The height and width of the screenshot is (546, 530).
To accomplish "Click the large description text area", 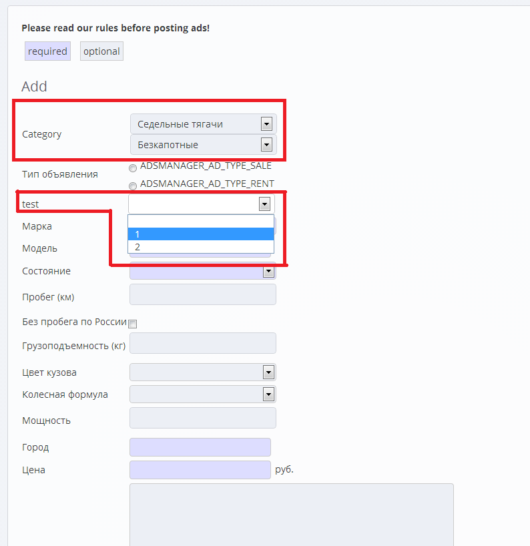I will (291, 514).
